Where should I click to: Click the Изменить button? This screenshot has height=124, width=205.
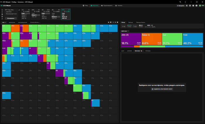pyautogui.click(x=11, y=18)
